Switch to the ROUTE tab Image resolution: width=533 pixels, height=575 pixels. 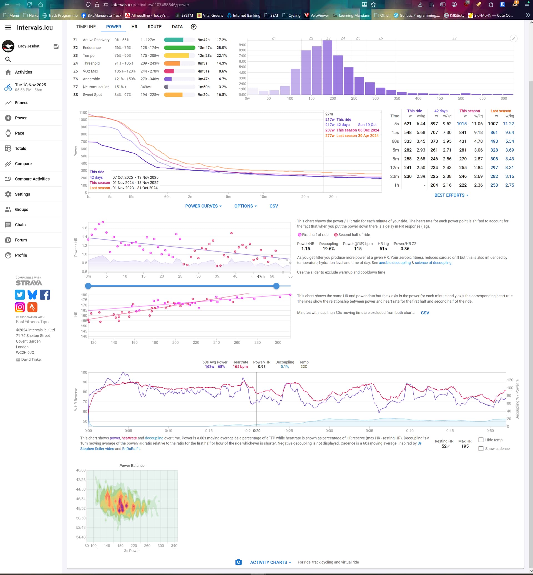155,27
